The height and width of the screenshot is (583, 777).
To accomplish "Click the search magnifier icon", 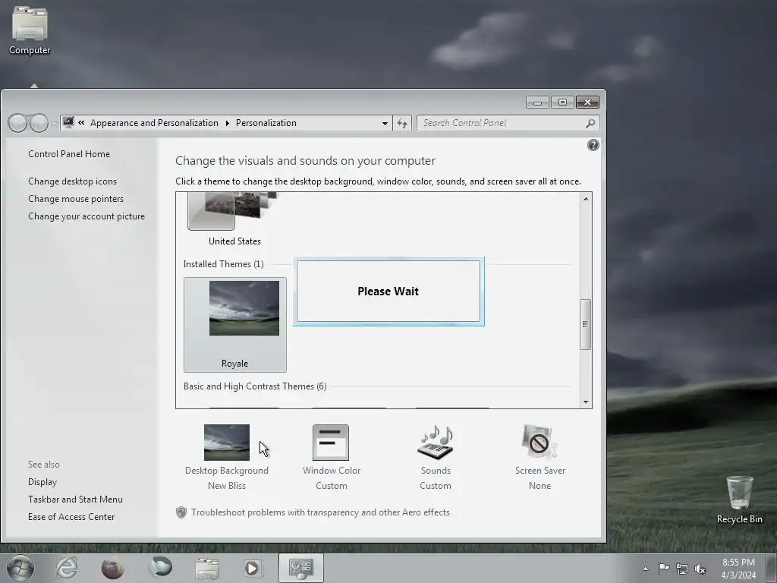I will tap(590, 123).
